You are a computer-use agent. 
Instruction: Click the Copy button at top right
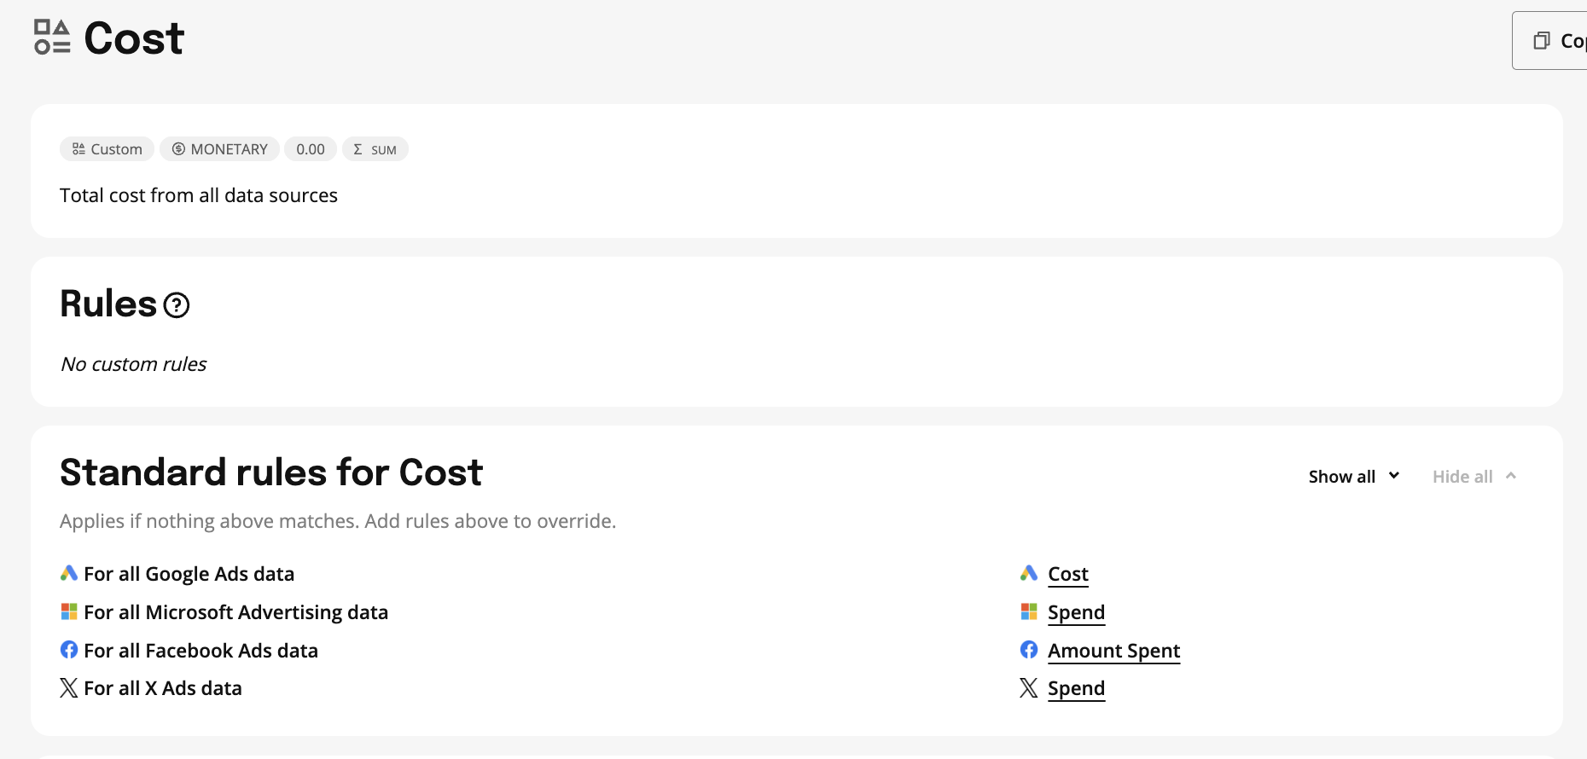pyautogui.click(x=1555, y=41)
